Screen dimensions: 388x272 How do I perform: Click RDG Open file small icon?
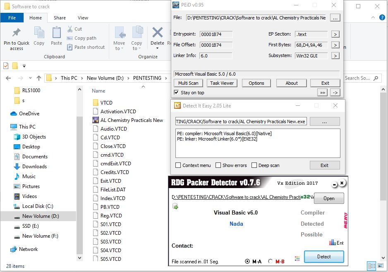(175, 206)
